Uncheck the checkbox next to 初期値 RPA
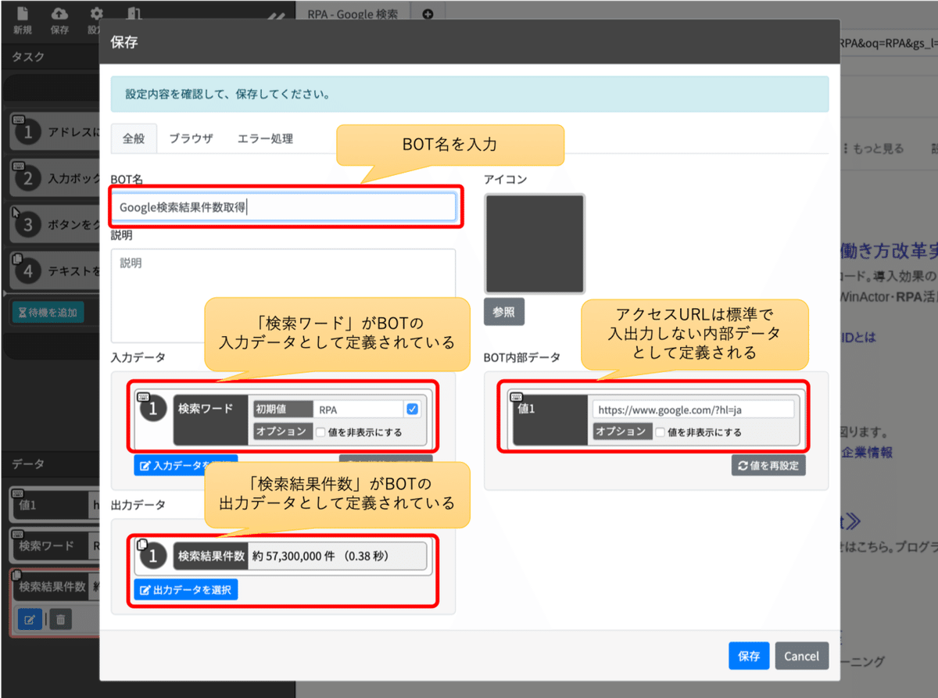This screenshot has height=698, width=938. pos(410,408)
